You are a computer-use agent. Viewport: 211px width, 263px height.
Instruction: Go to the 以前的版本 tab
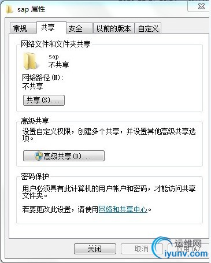[x=114, y=28]
